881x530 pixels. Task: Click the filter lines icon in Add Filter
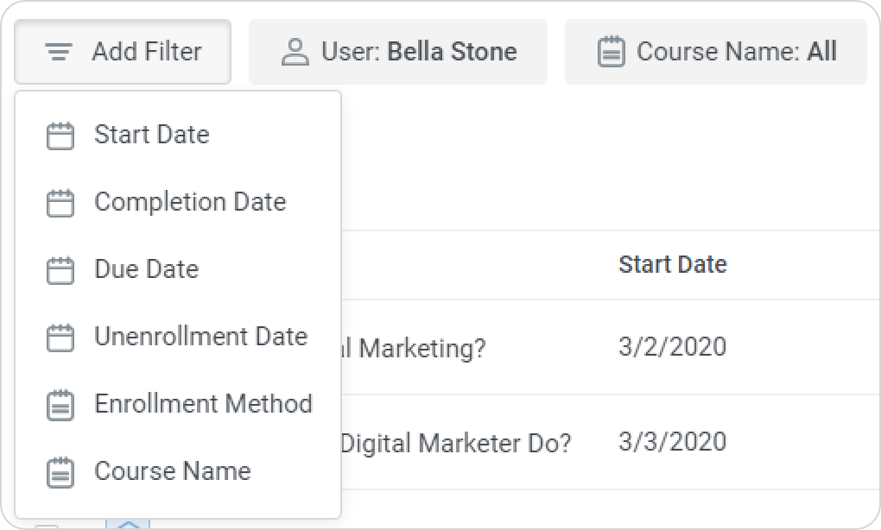[59, 52]
